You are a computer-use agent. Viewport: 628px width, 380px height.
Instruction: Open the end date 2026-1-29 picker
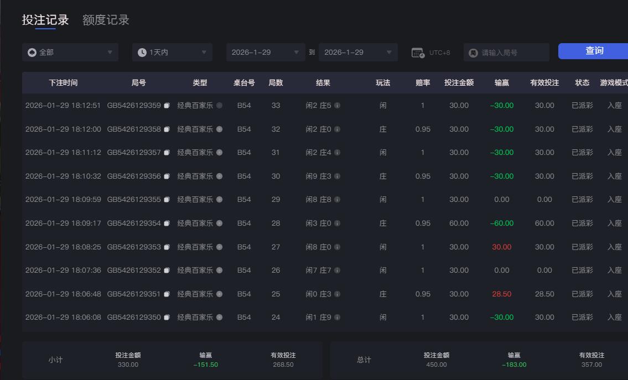358,52
